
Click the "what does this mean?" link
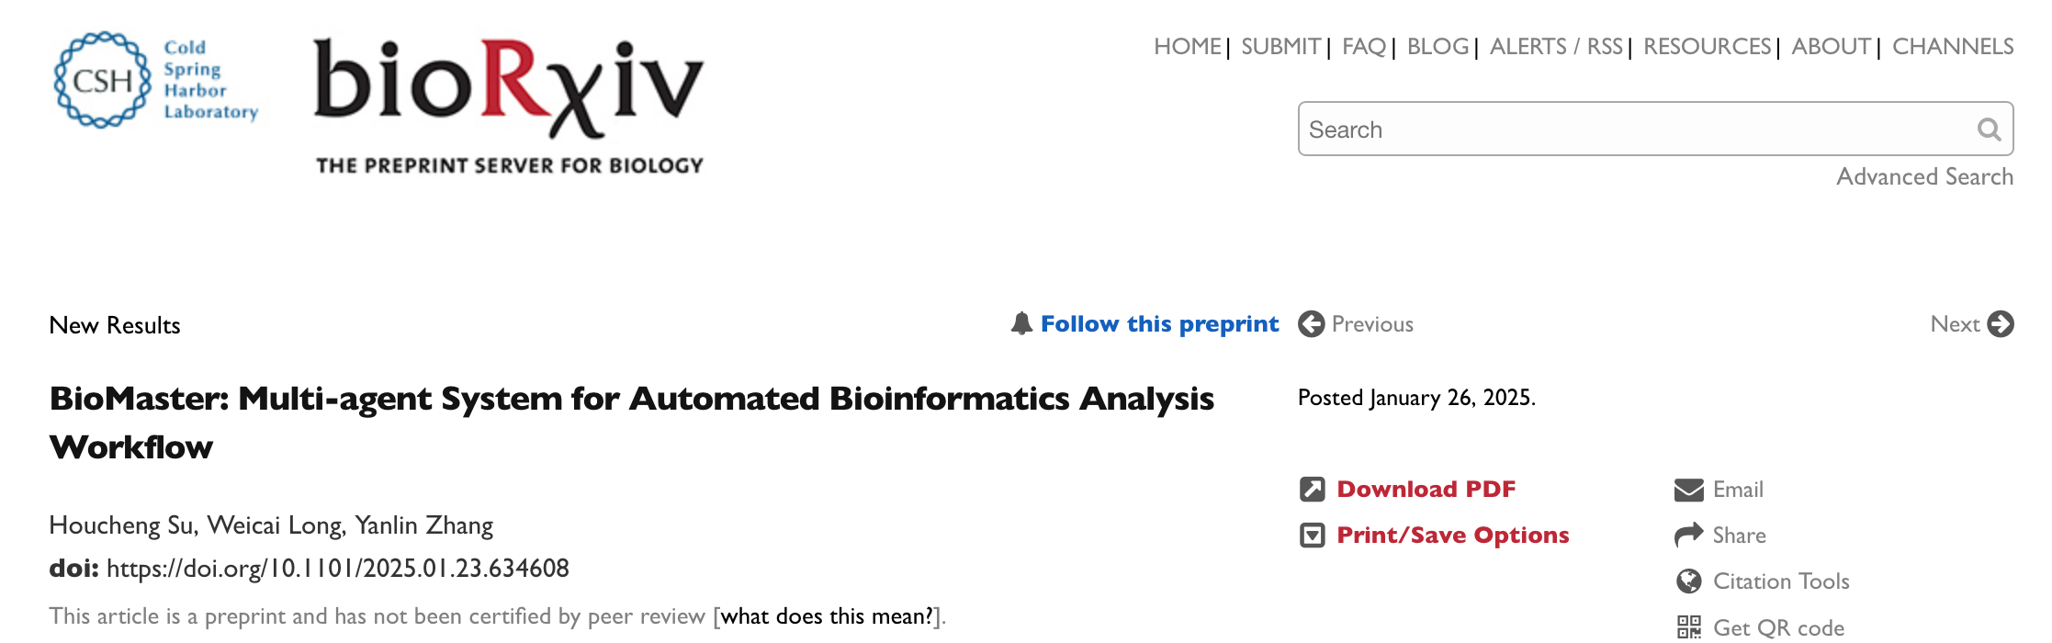point(827,616)
